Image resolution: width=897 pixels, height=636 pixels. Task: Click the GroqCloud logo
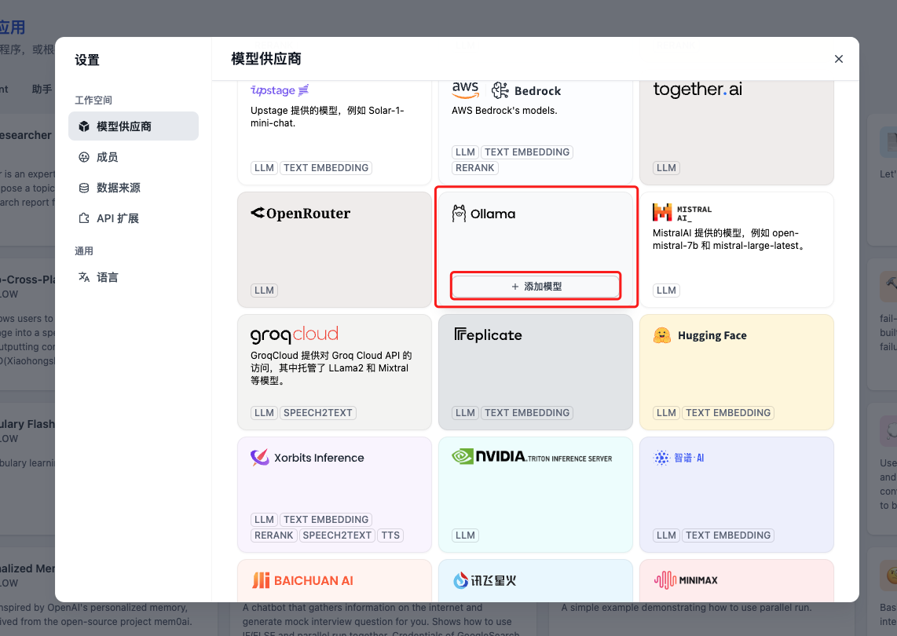[x=295, y=335]
